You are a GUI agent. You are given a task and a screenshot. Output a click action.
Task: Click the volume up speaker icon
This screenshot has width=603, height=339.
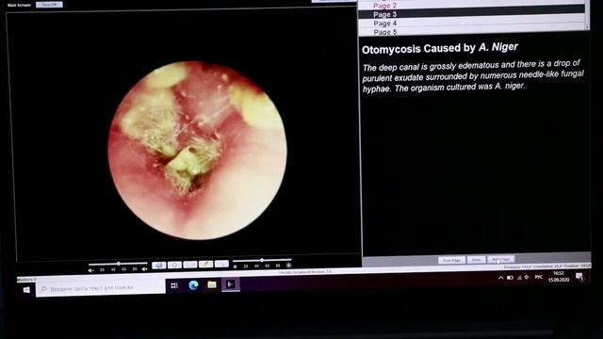point(145,269)
